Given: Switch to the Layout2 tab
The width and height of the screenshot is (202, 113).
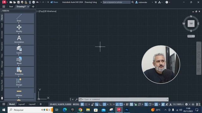Looking at the screenshot, I should (x=32, y=104).
